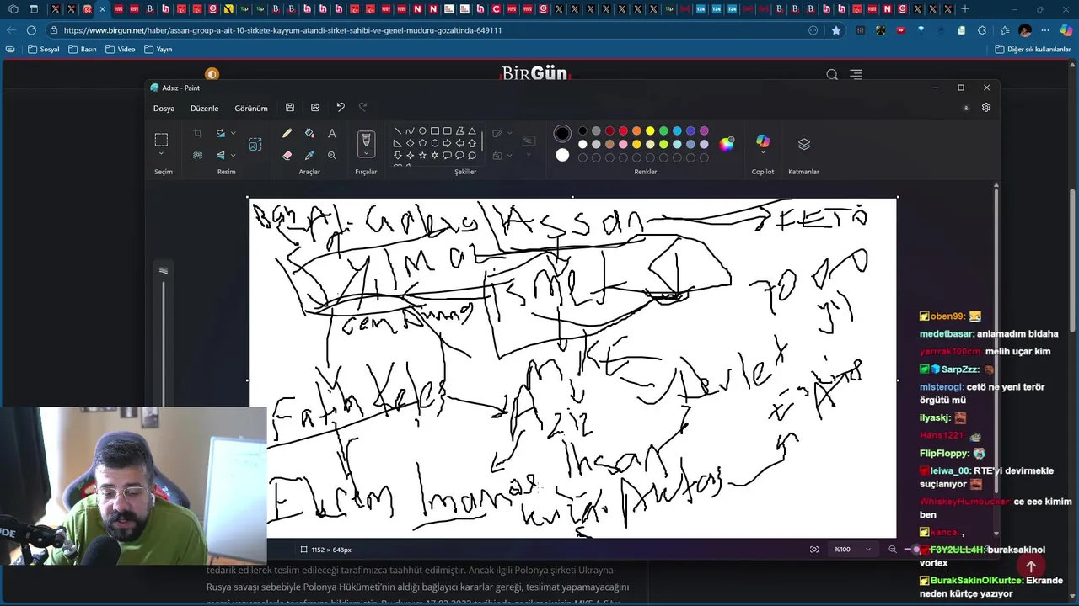
Task: Open the Düzenle menu
Action: 204,109
